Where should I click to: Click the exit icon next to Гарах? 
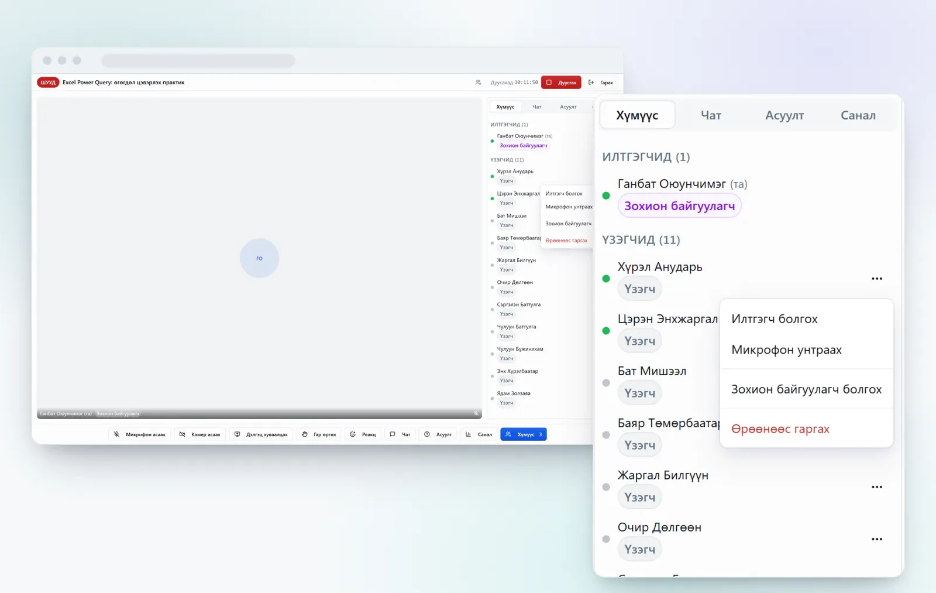pos(591,83)
